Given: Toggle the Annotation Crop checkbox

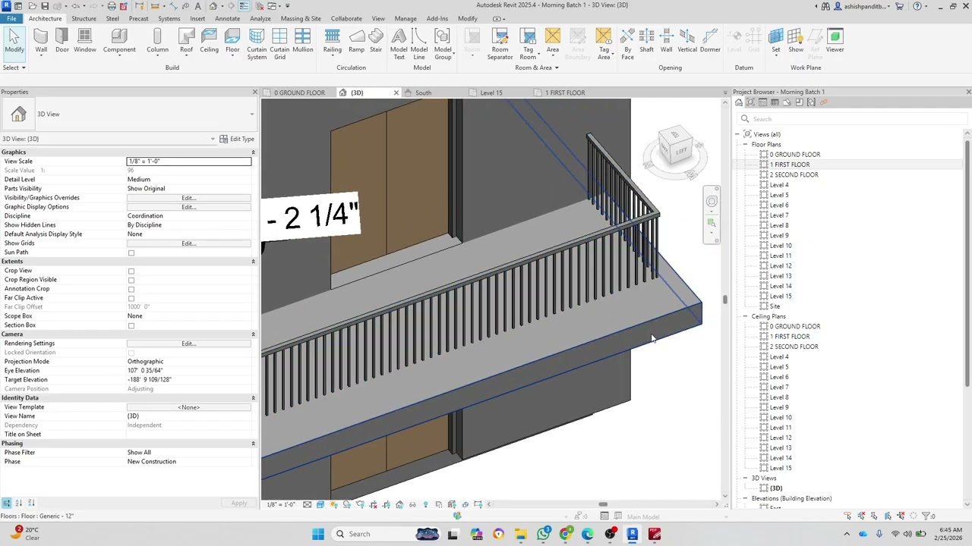Looking at the screenshot, I should pos(131,289).
